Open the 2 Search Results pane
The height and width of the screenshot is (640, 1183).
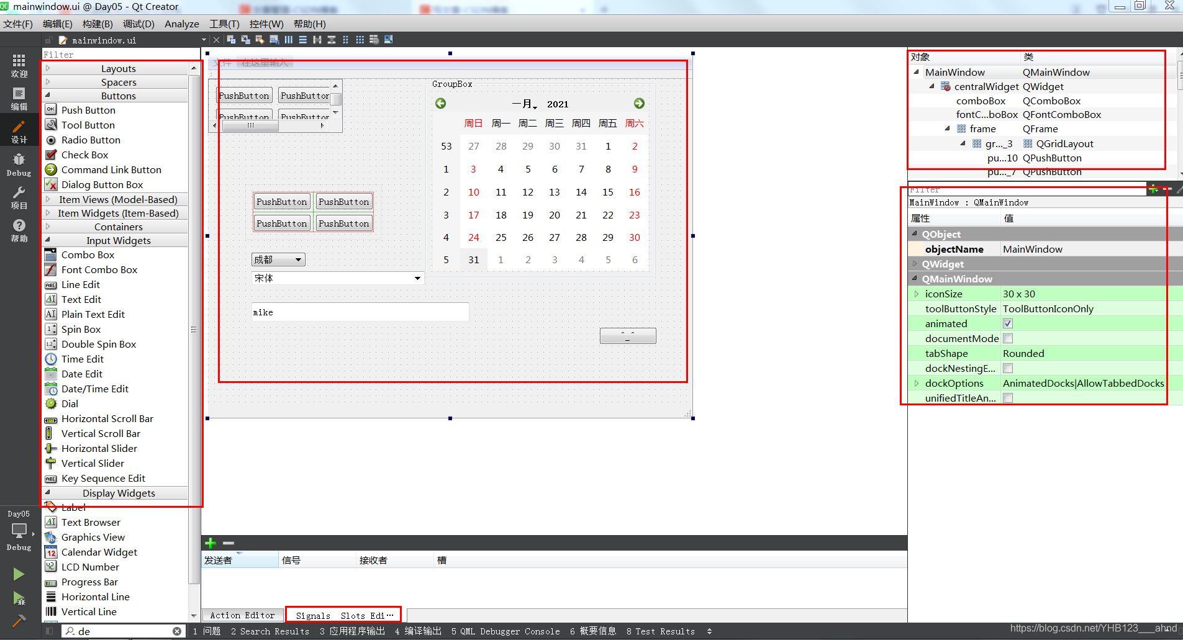coord(270,631)
